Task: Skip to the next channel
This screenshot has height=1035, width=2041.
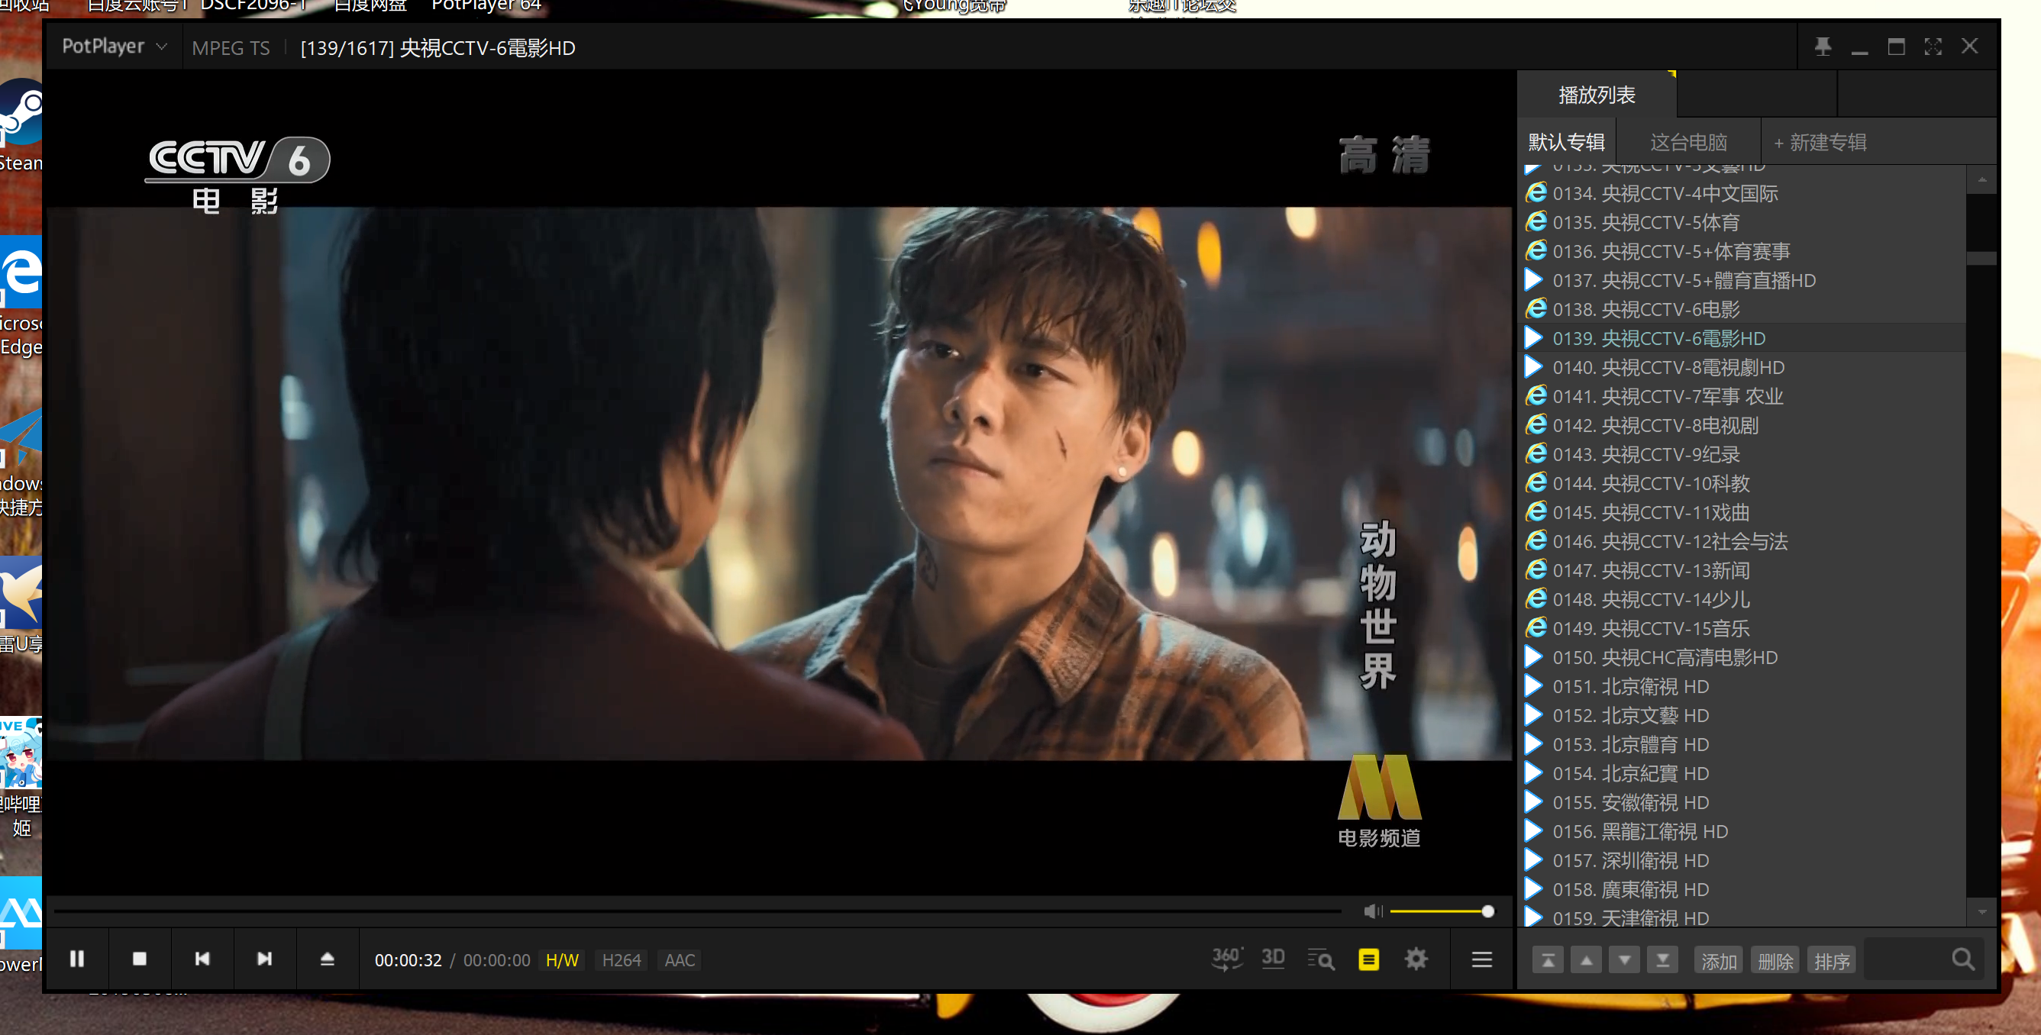Action: pos(265,959)
